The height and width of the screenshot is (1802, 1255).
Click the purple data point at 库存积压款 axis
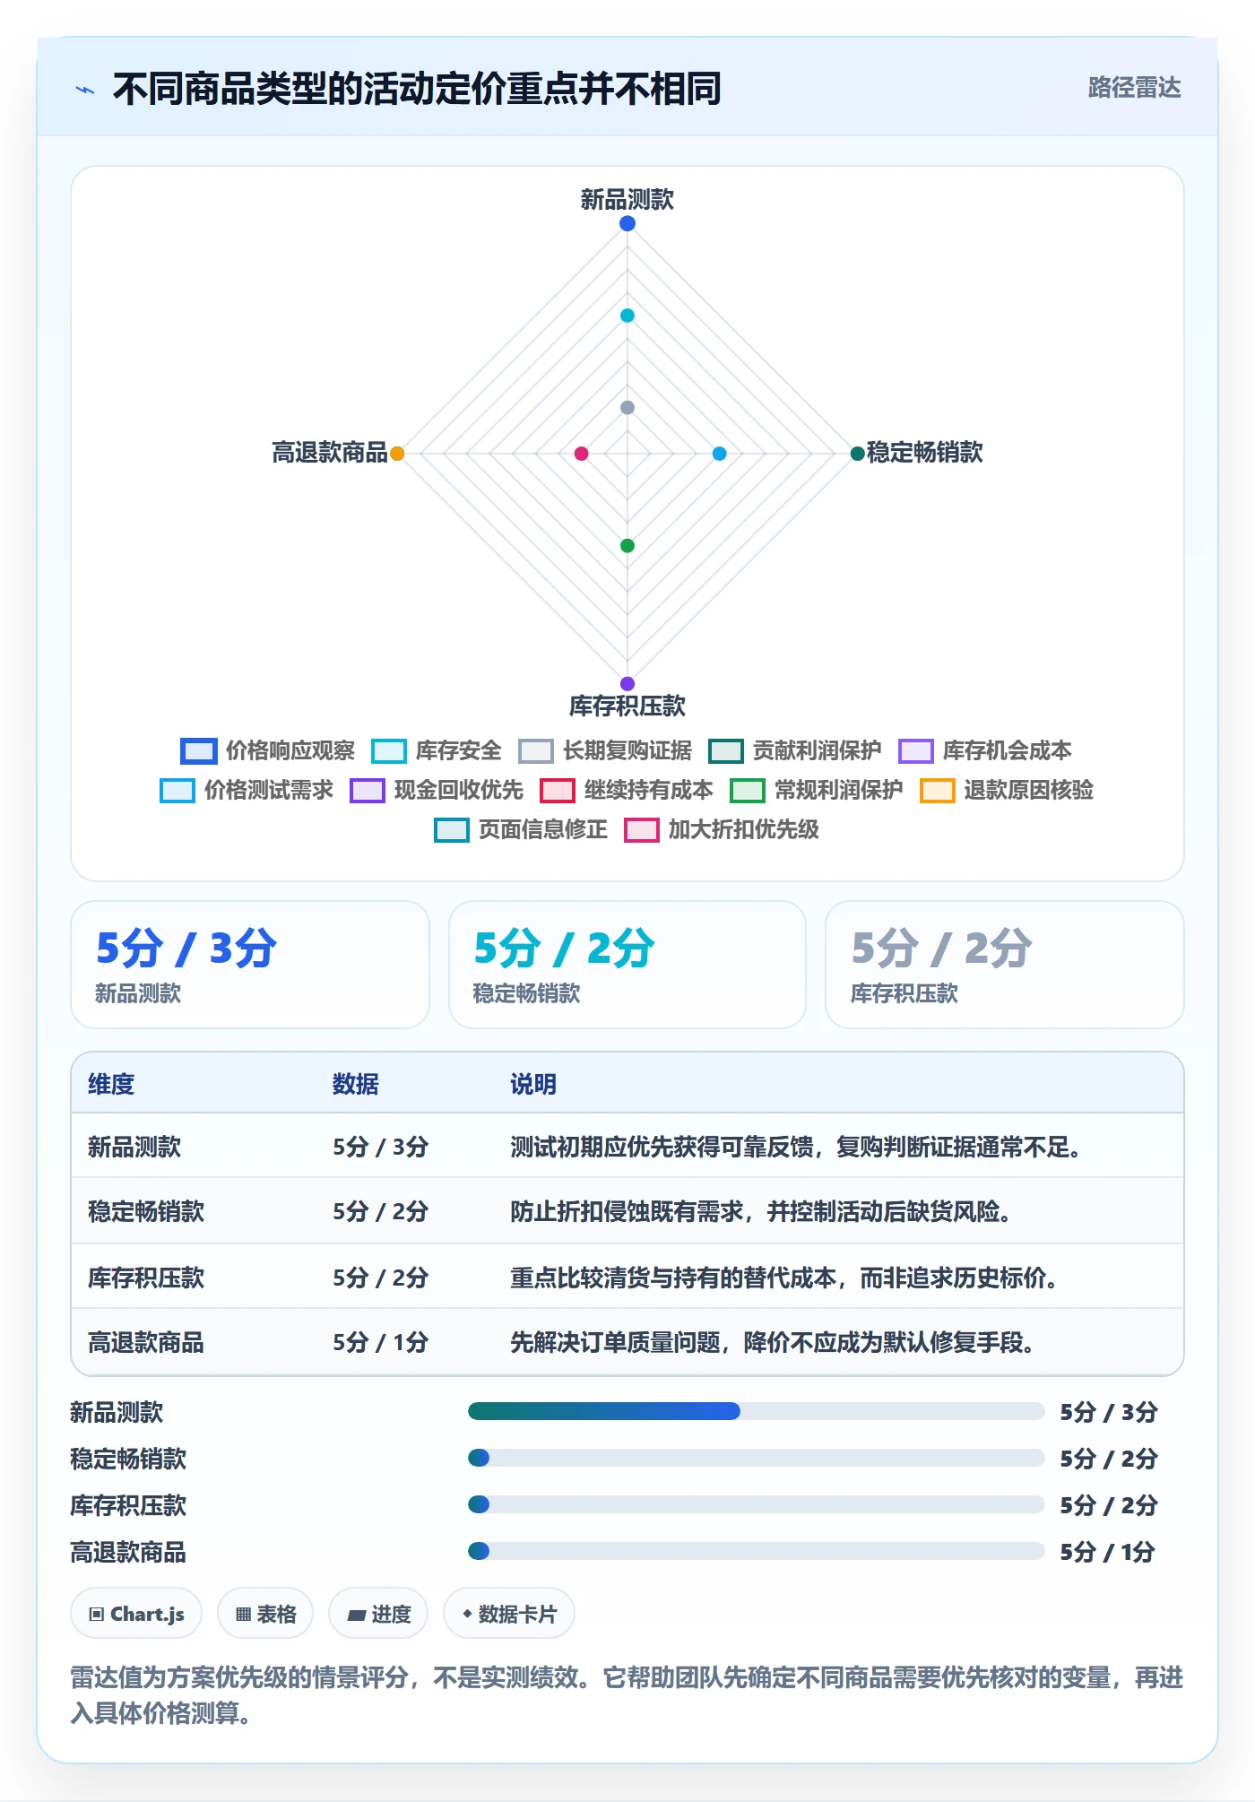pyautogui.click(x=627, y=684)
